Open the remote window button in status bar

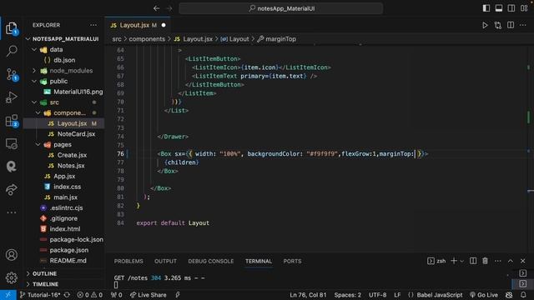coord(8,295)
